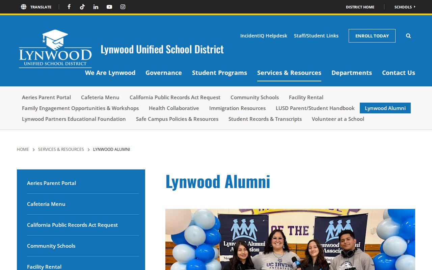432x270 pixels.
Task: Select Community Schools in the submenu bar
Action: [254, 97]
